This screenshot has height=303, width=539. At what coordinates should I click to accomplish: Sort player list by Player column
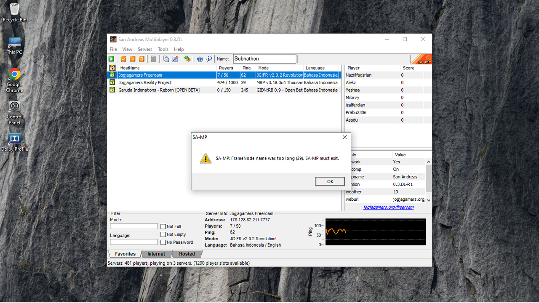[x=372, y=68]
